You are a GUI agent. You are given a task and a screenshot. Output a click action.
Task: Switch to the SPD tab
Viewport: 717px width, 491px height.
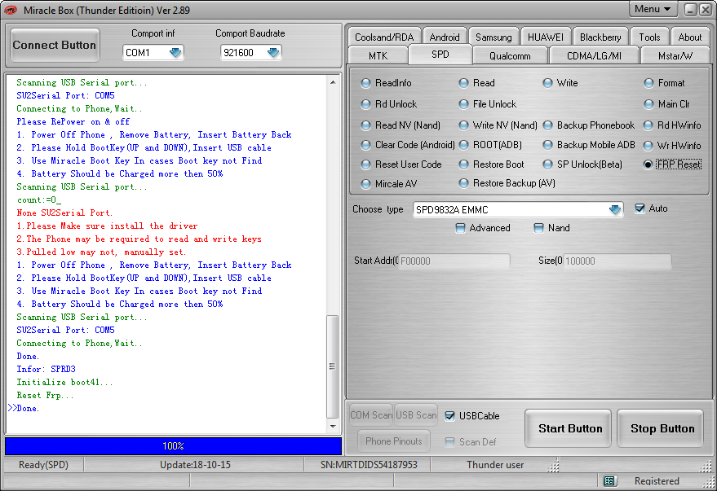pyautogui.click(x=440, y=55)
